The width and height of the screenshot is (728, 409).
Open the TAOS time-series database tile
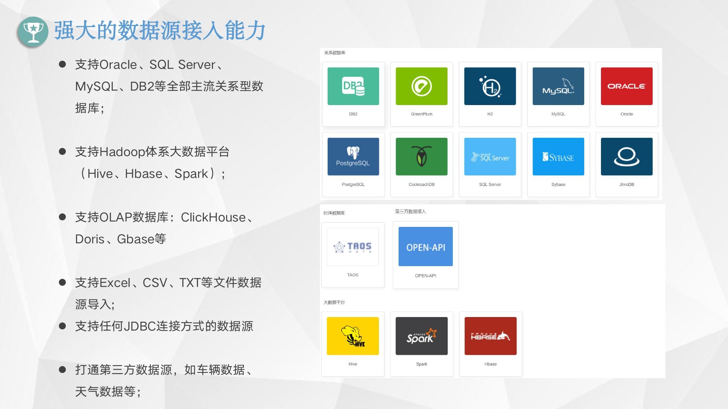point(353,247)
